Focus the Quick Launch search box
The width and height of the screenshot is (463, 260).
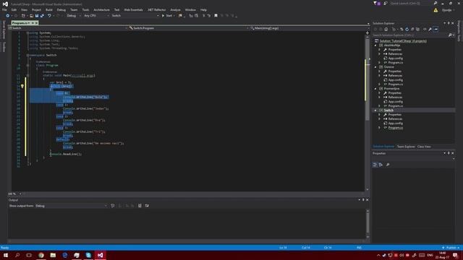click(x=411, y=3)
